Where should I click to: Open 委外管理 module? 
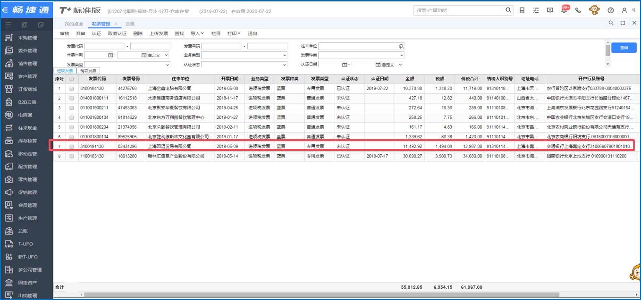click(27, 50)
